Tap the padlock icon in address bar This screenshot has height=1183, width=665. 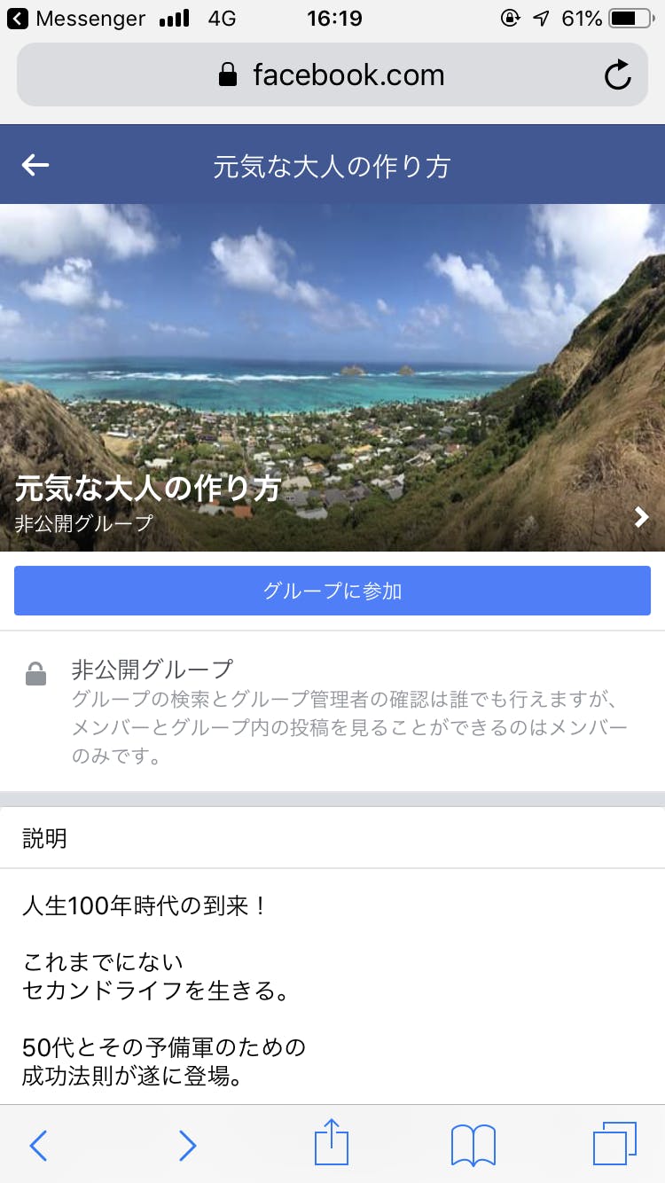point(228,74)
